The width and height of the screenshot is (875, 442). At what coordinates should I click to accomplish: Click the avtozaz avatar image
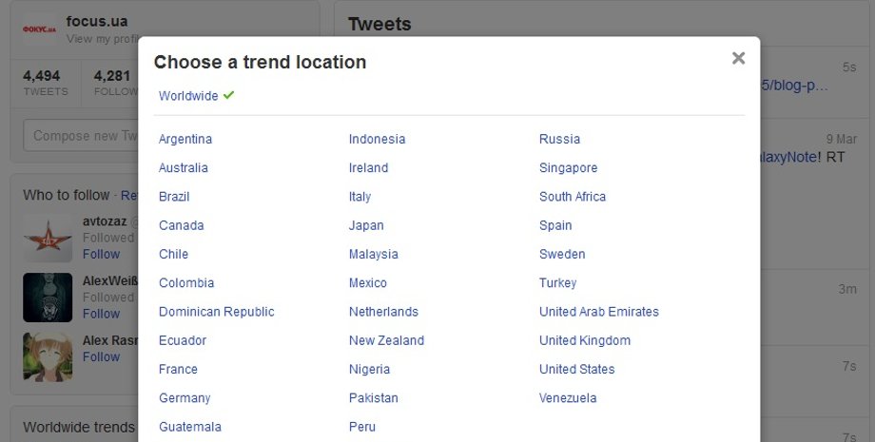point(48,239)
